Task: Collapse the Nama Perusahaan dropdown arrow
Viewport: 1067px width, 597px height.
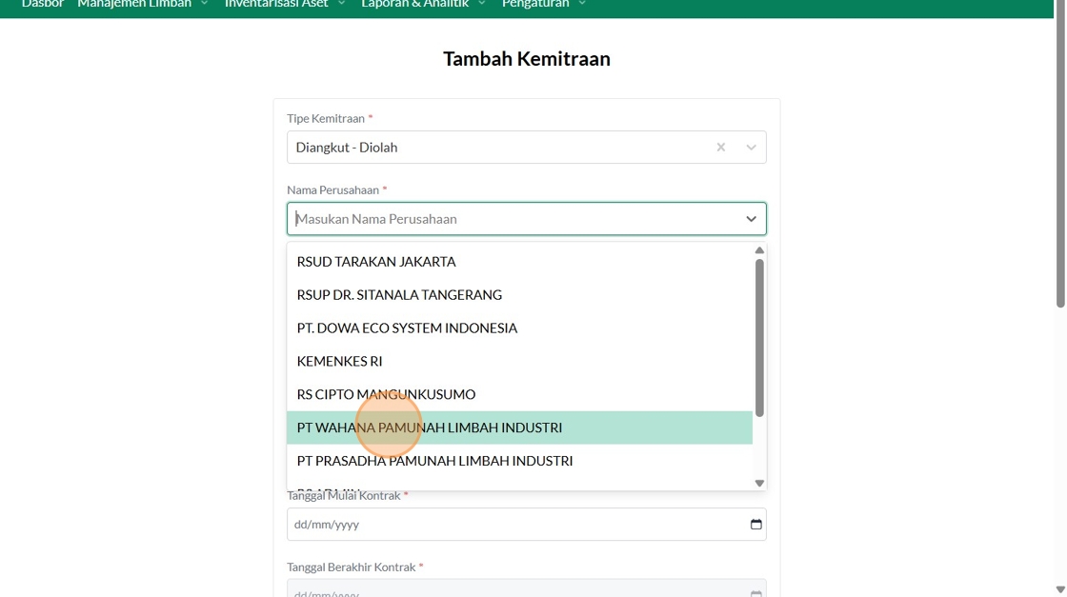Action: point(751,219)
